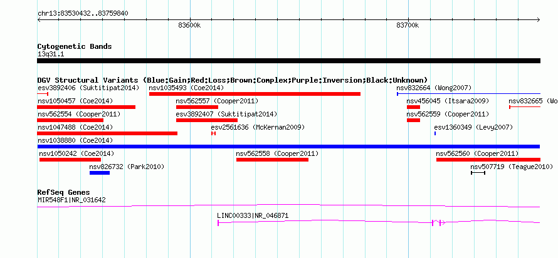The image size is (558, 258).
Task: Click the nsv1047488 (Coe2014) red bar
Action: click(x=107, y=133)
